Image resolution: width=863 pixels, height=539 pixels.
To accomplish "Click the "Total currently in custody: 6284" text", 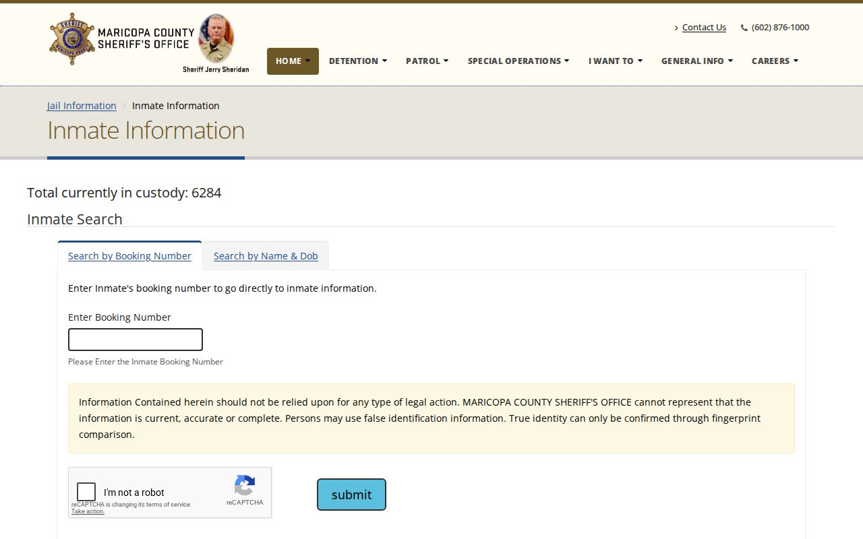I will [124, 193].
